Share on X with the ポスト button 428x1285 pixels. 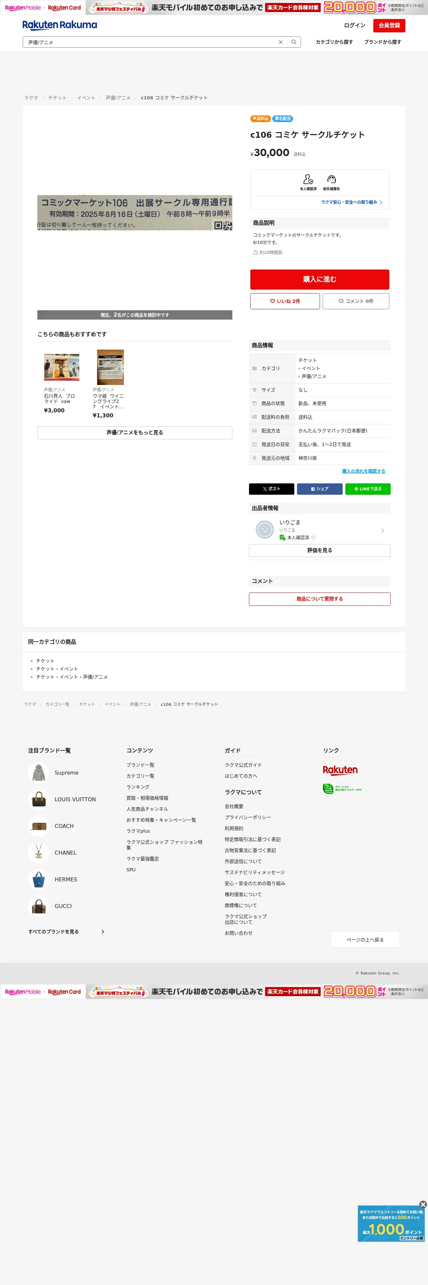(x=272, y=489)
